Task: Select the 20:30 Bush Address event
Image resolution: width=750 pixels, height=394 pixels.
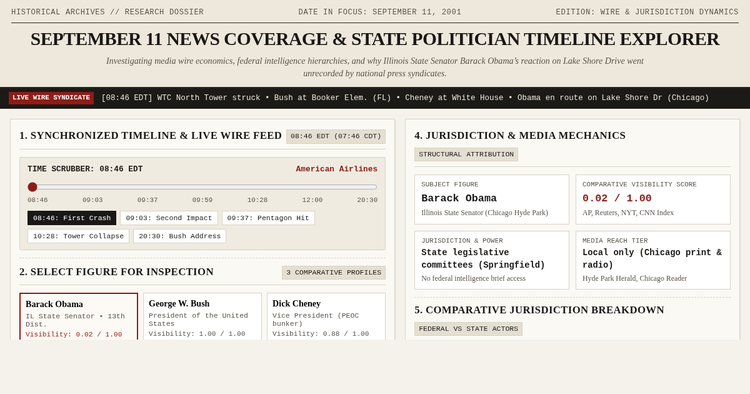Action: click(x=179, y=236)
